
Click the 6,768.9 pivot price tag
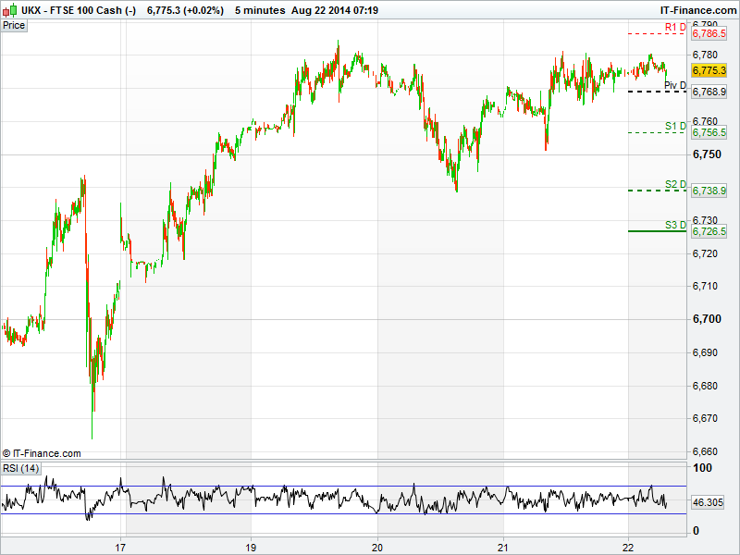click(x=709, y=92)
